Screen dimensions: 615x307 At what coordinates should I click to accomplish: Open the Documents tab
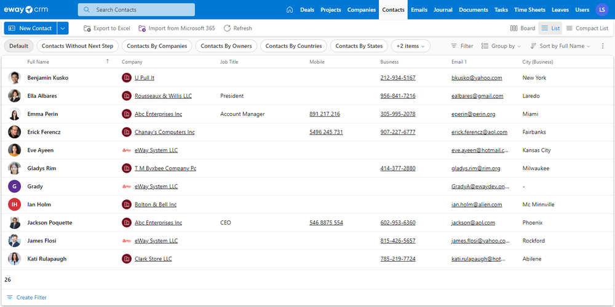point(474,10)
